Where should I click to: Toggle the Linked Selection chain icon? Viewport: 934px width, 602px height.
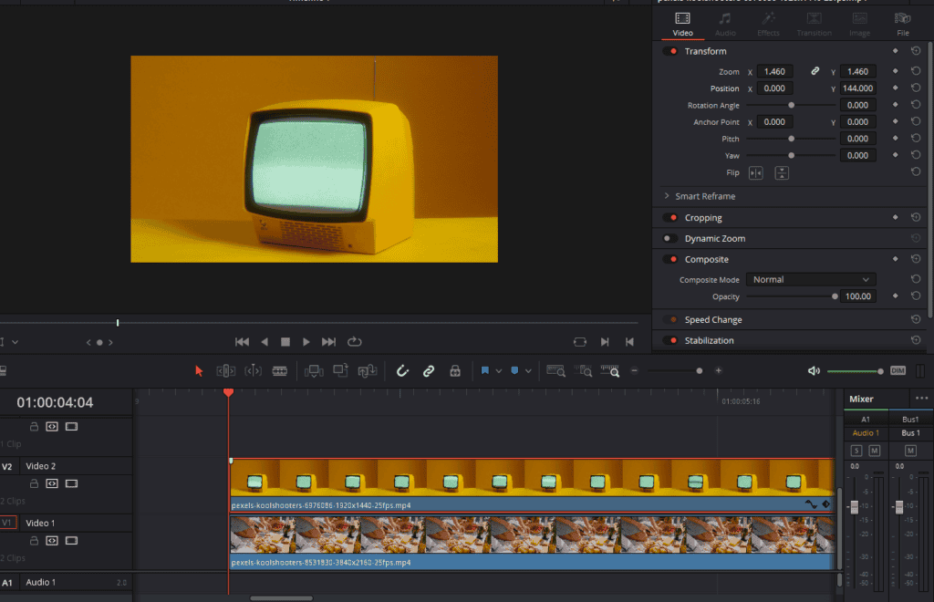429,371
